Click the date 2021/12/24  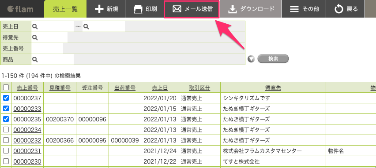[x=160, y=151]
